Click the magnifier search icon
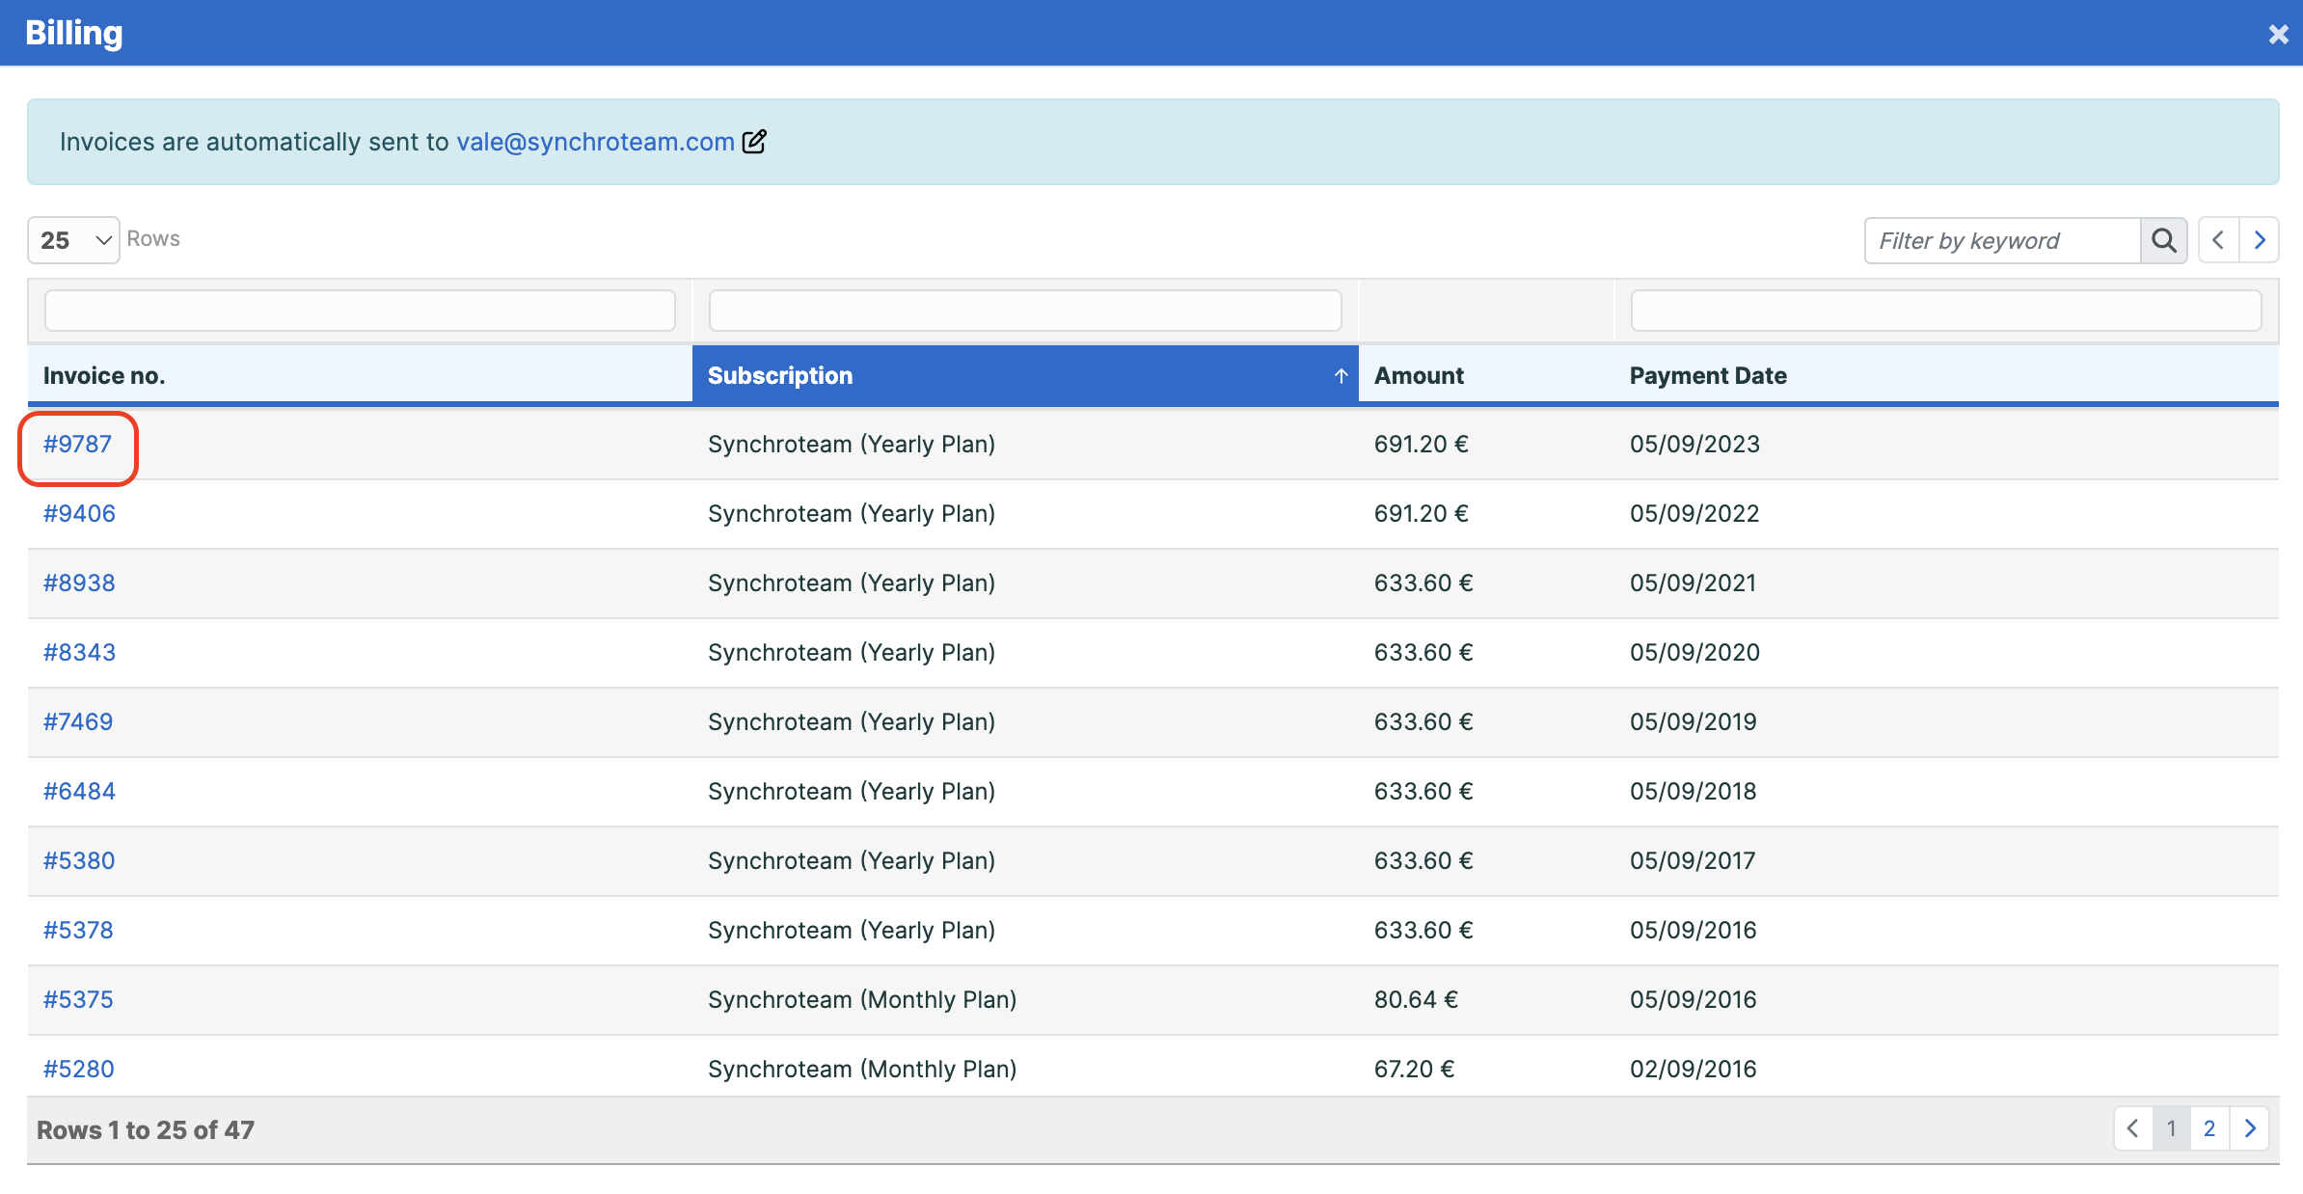Viewport: 2303px width, 1194px height. pyautogui.click(x=2163, y=240)
